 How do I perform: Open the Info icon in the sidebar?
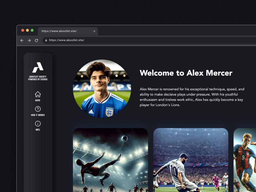tap(38, 124)
